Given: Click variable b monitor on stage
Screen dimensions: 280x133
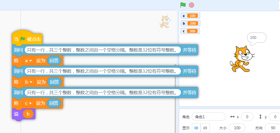Looking at the screenshot, I should [190, 24].
